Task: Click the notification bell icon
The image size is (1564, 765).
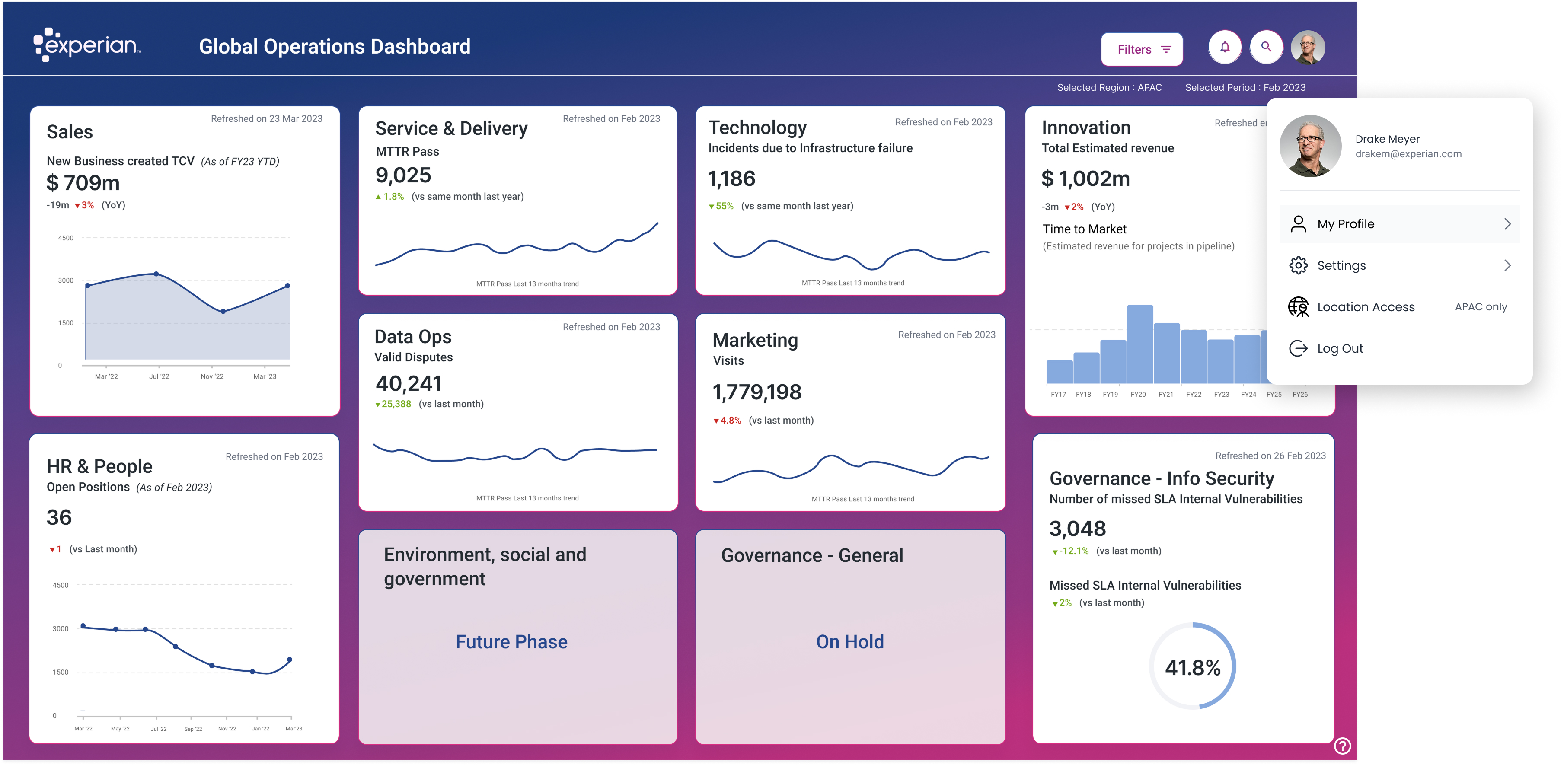Action: pyautogui.click(x=1225, y=48)
